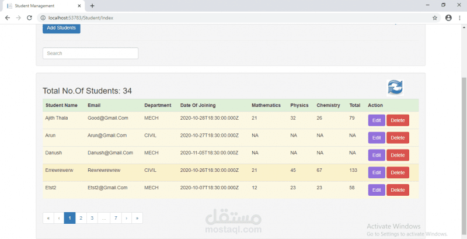
Task: Open Chrome three-dot menu
Action: click(x=460, y=18)
